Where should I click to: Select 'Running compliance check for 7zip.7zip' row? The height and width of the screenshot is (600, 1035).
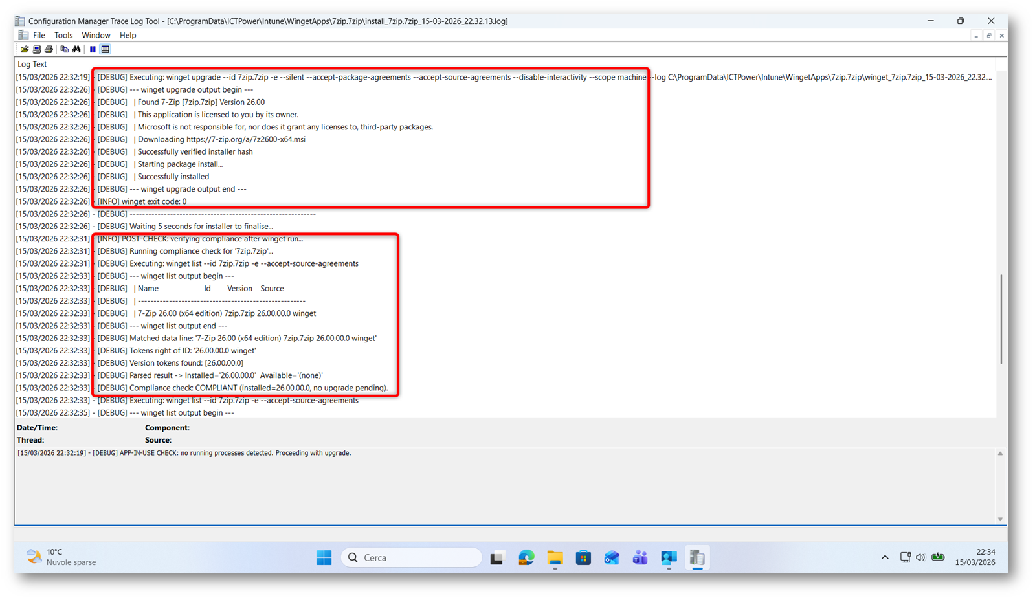coord(505,251)
